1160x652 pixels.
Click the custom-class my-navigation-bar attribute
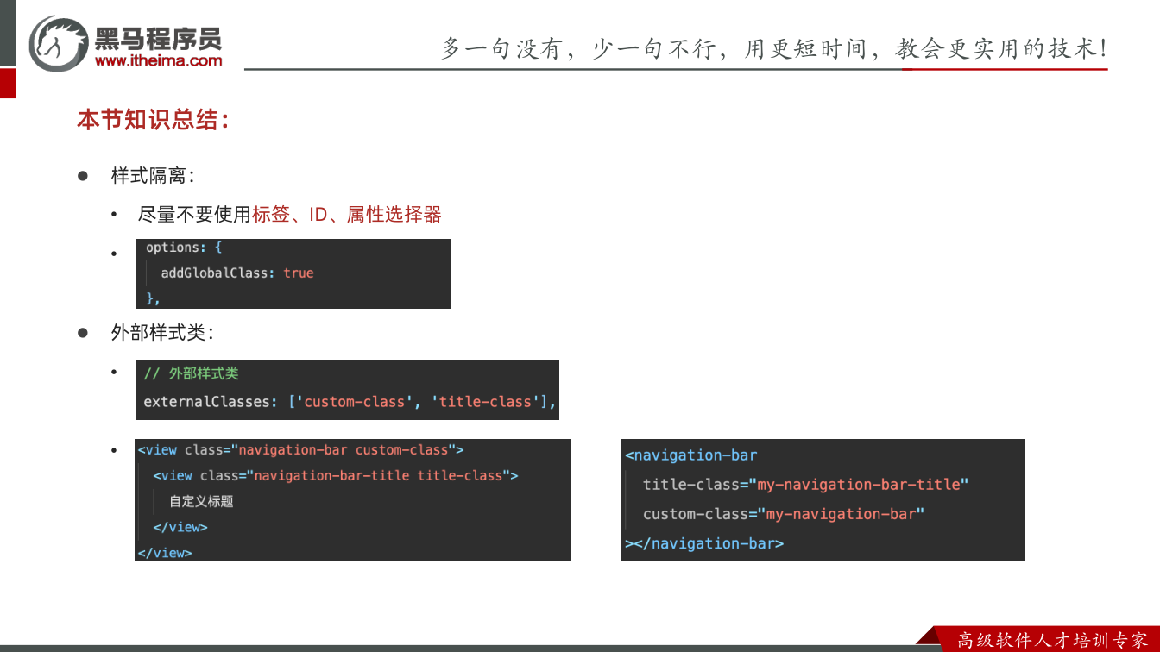coord(784,514)
